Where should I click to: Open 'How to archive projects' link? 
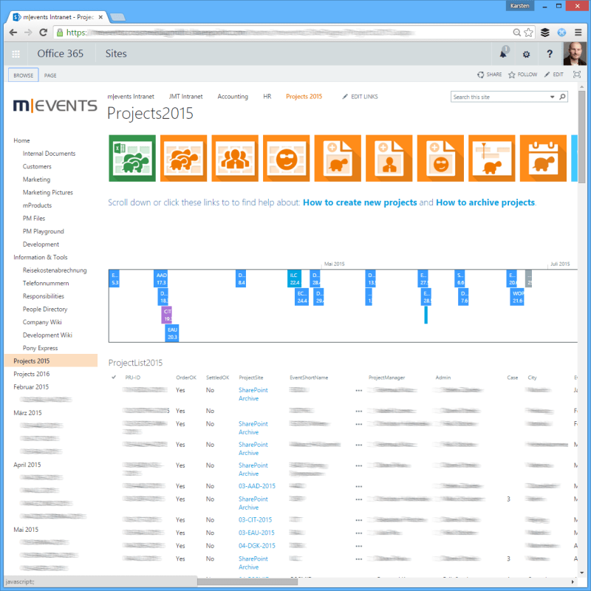(485, 202)
